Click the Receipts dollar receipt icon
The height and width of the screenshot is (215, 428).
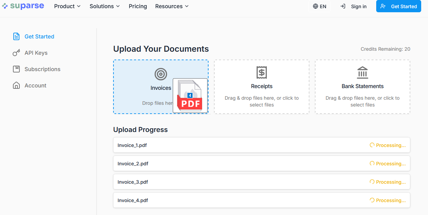pyautogui.click(x=262, y=72)
